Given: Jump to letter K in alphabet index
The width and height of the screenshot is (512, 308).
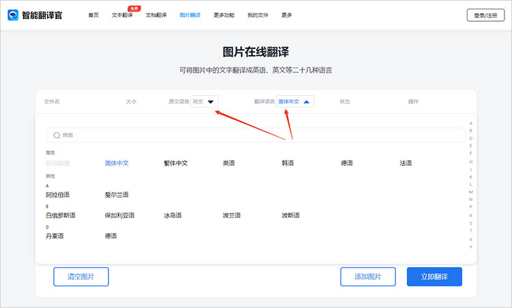Looking at the screenshot, I should pos(471,177).
